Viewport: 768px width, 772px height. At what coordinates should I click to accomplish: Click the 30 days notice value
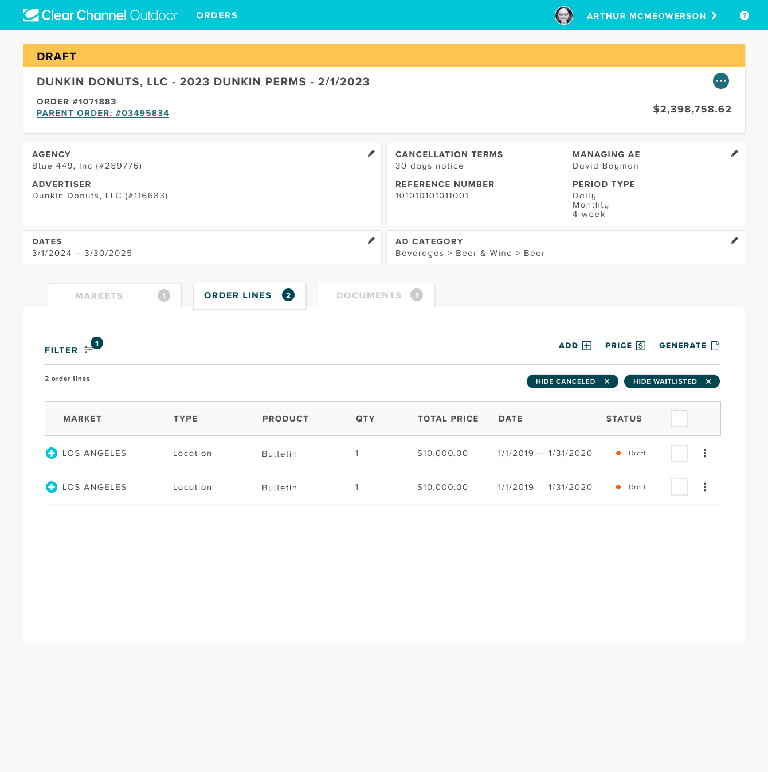point(429,166)
